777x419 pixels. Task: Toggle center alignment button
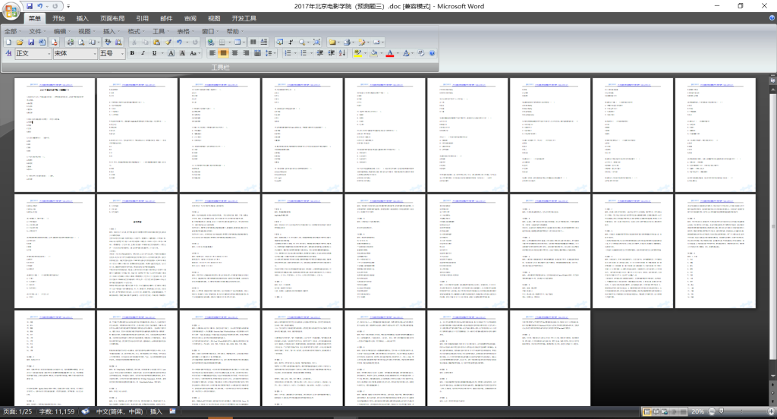[x=223, y=54]
